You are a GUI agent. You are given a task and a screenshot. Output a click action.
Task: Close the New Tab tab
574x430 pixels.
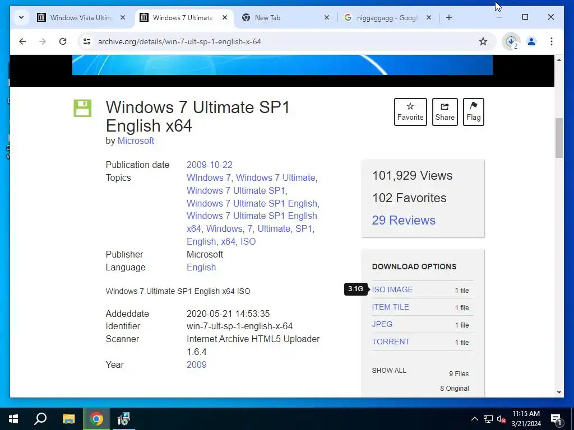pos(327,17)
